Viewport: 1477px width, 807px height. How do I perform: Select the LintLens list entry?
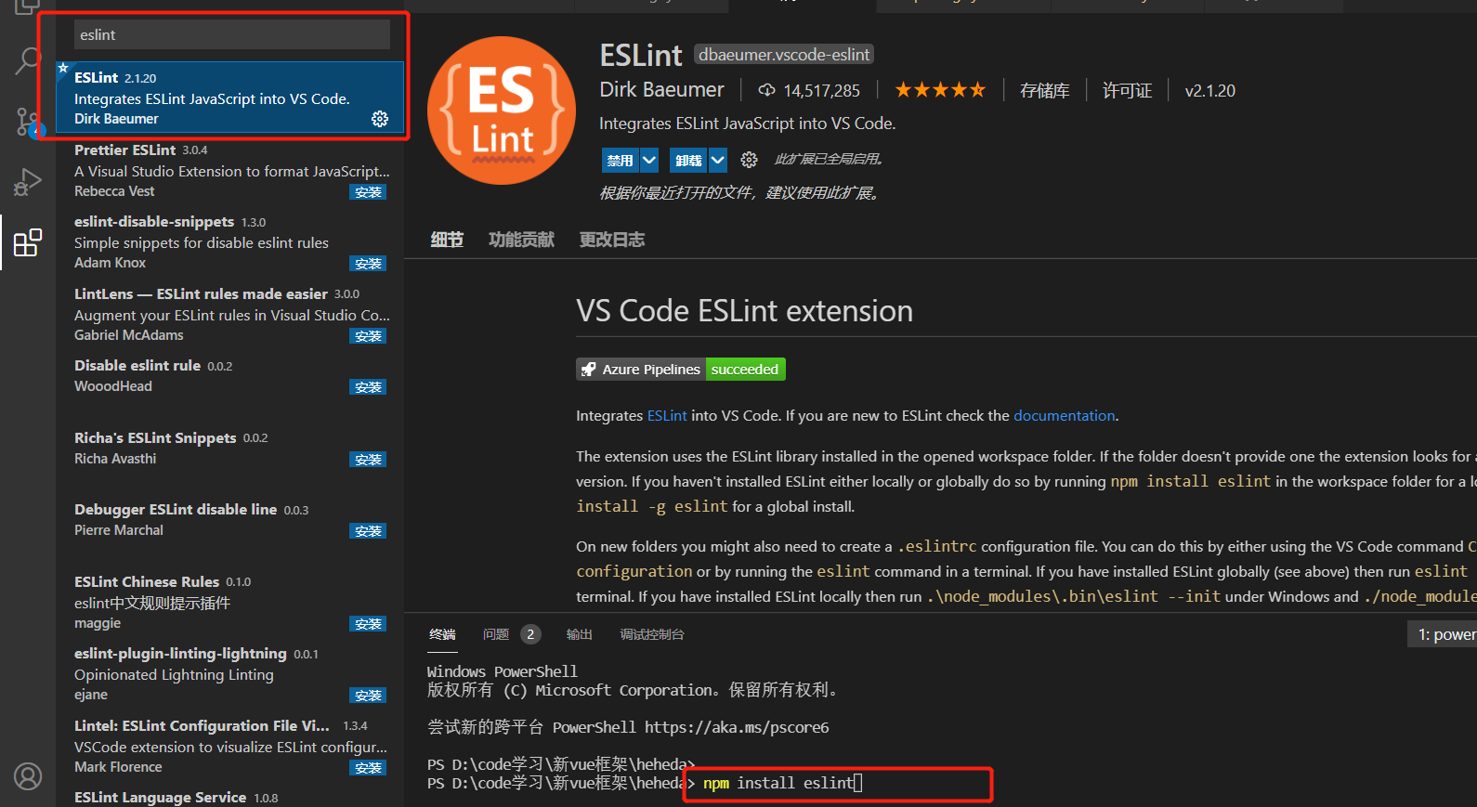tap(229, 314)
